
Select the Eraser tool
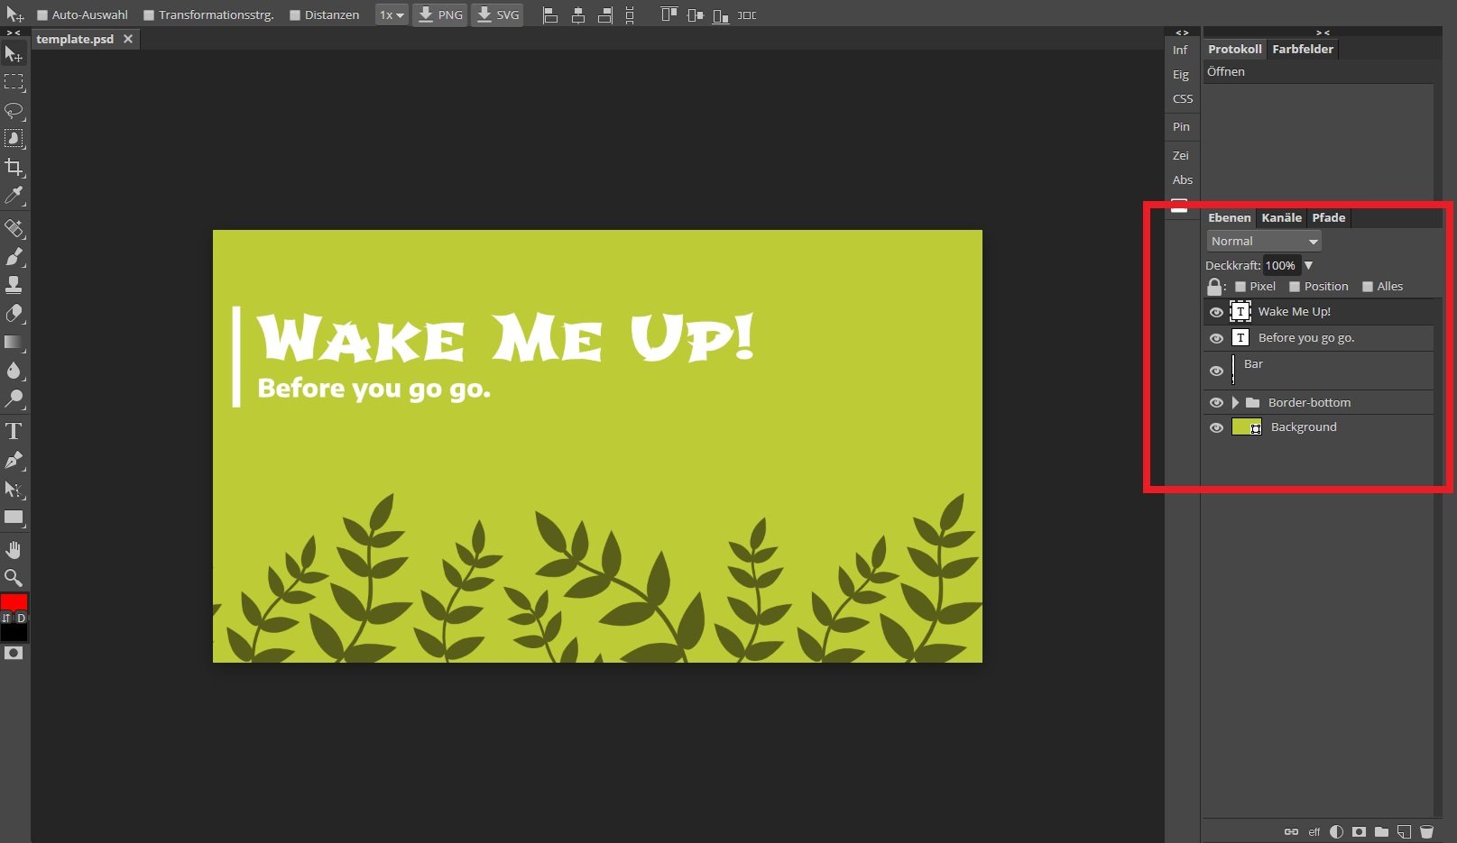coord(14,314)
